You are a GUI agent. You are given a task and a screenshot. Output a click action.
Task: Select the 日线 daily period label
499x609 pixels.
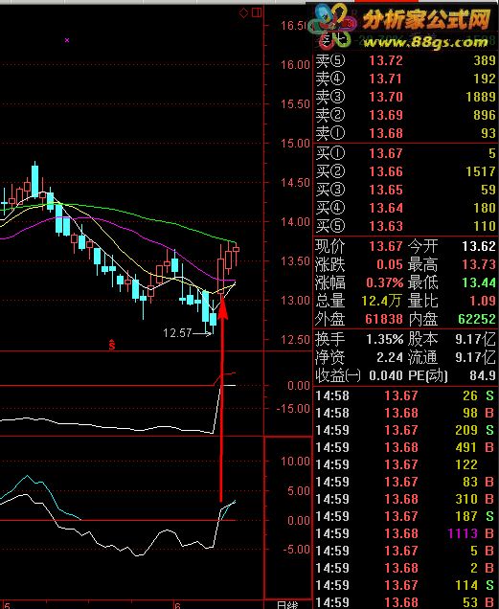coord(287,605)
